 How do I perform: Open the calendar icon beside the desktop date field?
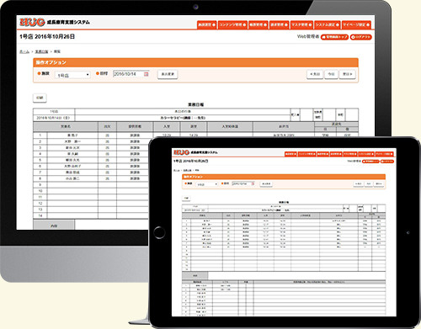[x=147, y=74]
